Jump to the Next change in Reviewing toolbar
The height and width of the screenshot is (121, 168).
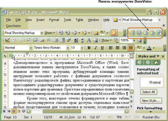tap(67, 33)
